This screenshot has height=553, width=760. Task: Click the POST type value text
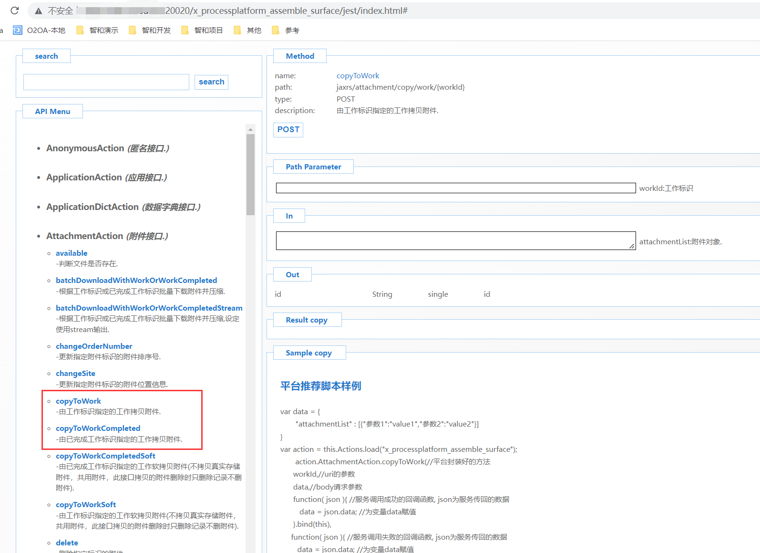(346, 99)
